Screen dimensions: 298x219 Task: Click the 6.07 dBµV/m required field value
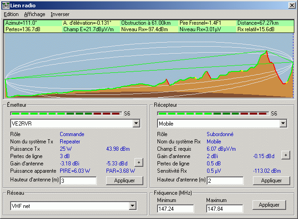[221, 149]
